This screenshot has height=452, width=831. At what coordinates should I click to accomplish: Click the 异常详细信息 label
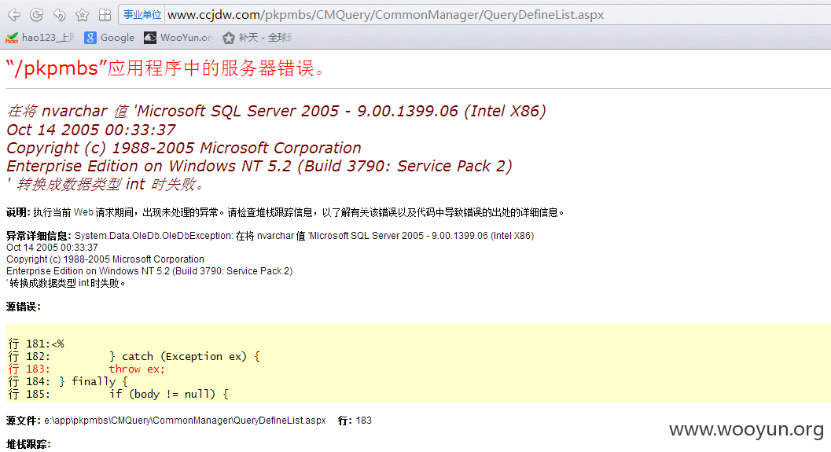click(x=39, y=236)
